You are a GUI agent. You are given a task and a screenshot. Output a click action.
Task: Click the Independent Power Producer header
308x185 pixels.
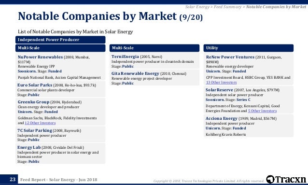(60, 40)
